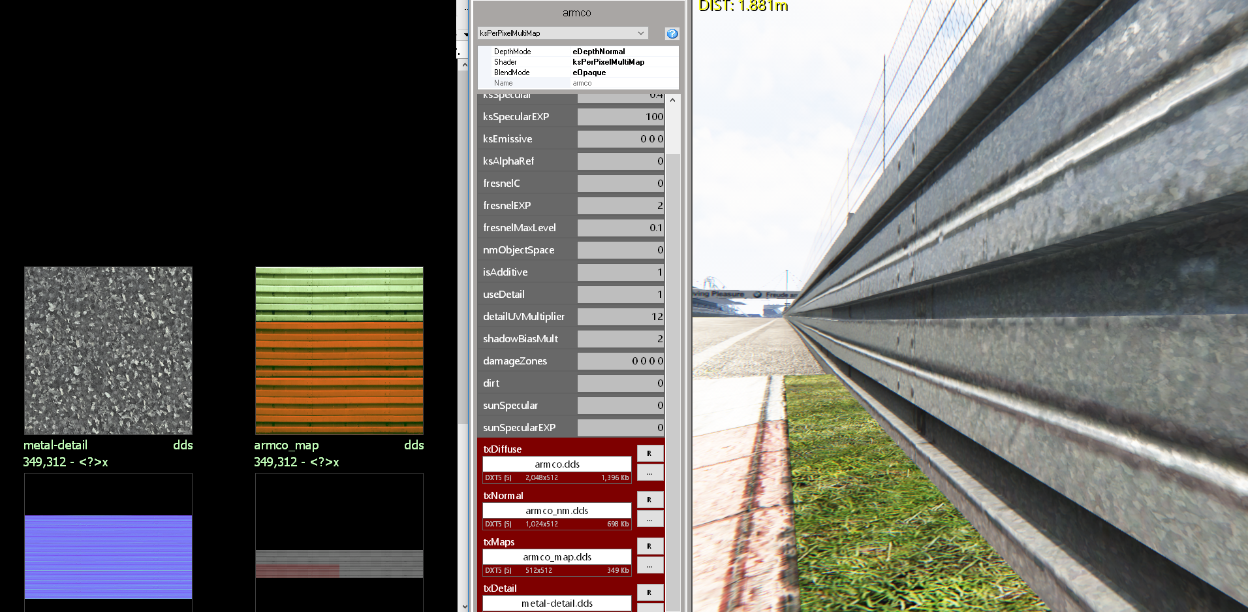Browse for txDiffuse texture with ellipsis button
Viewport: 1248px width, 612px height.
[x=649, y=473]
